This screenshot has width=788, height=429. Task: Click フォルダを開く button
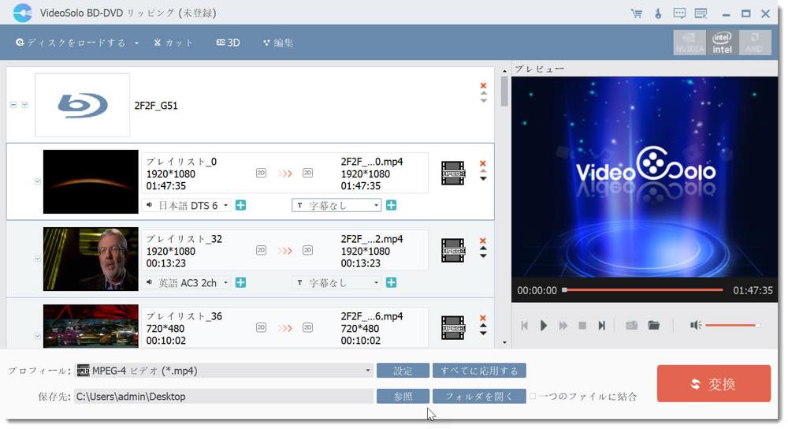pyautogui.click(x=479, y=397)
